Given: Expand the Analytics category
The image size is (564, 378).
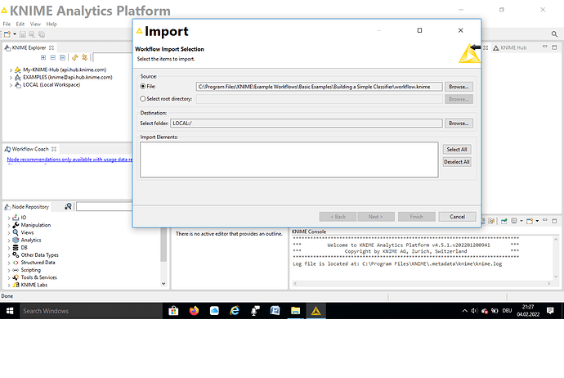Looking at the screenshot, I should (x=9, y=241).
